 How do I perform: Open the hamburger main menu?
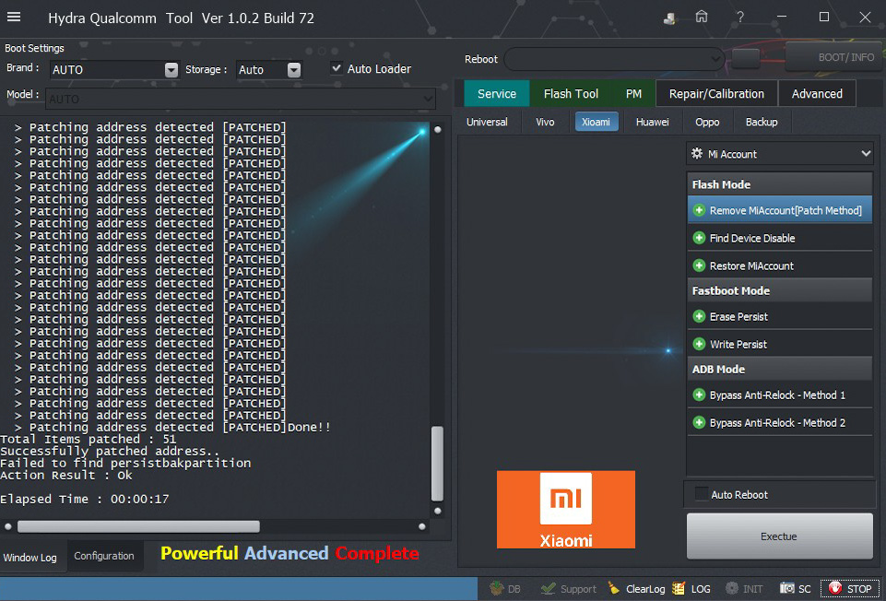point(14,17)
